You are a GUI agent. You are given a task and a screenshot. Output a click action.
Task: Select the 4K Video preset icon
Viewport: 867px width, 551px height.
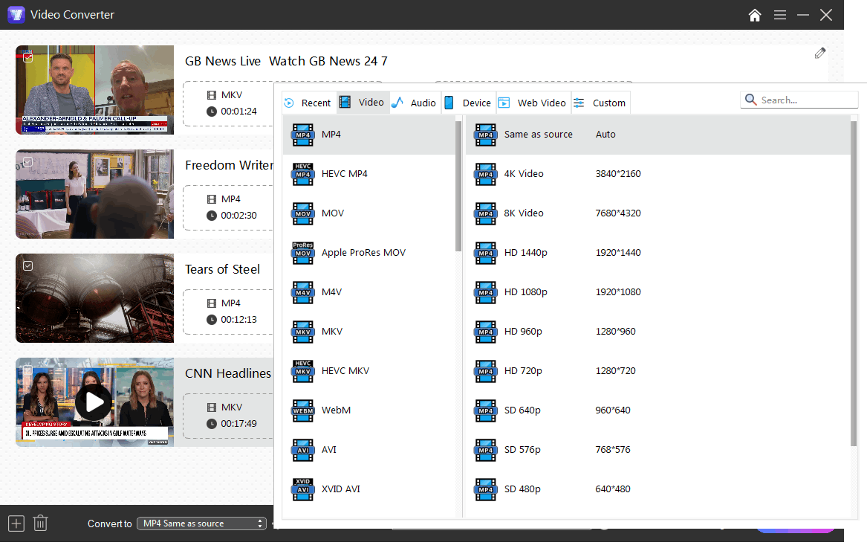point(485,174)
